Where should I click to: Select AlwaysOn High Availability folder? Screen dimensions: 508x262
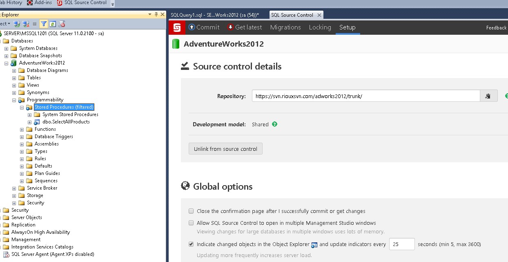[40, 232]
